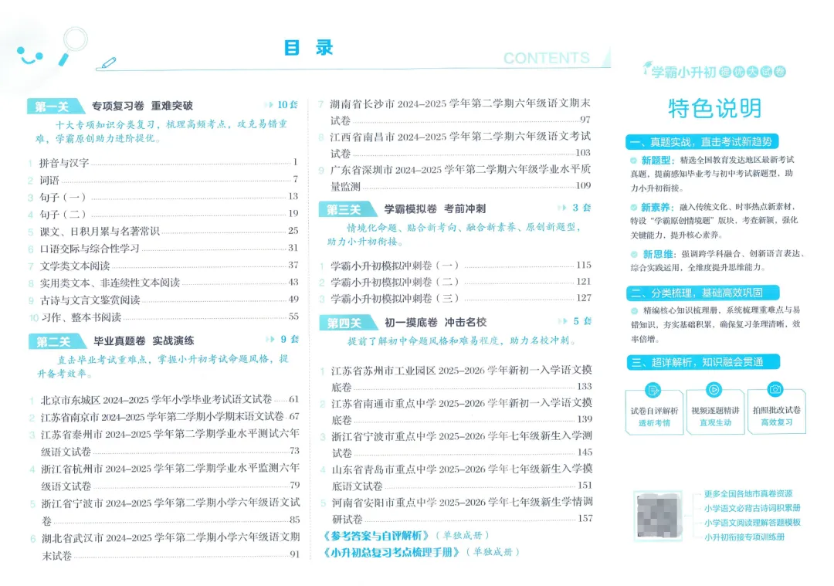This screenshot has width=834, height=586.
Task: Select the 第三关 section tag
Action: (347, 209)
